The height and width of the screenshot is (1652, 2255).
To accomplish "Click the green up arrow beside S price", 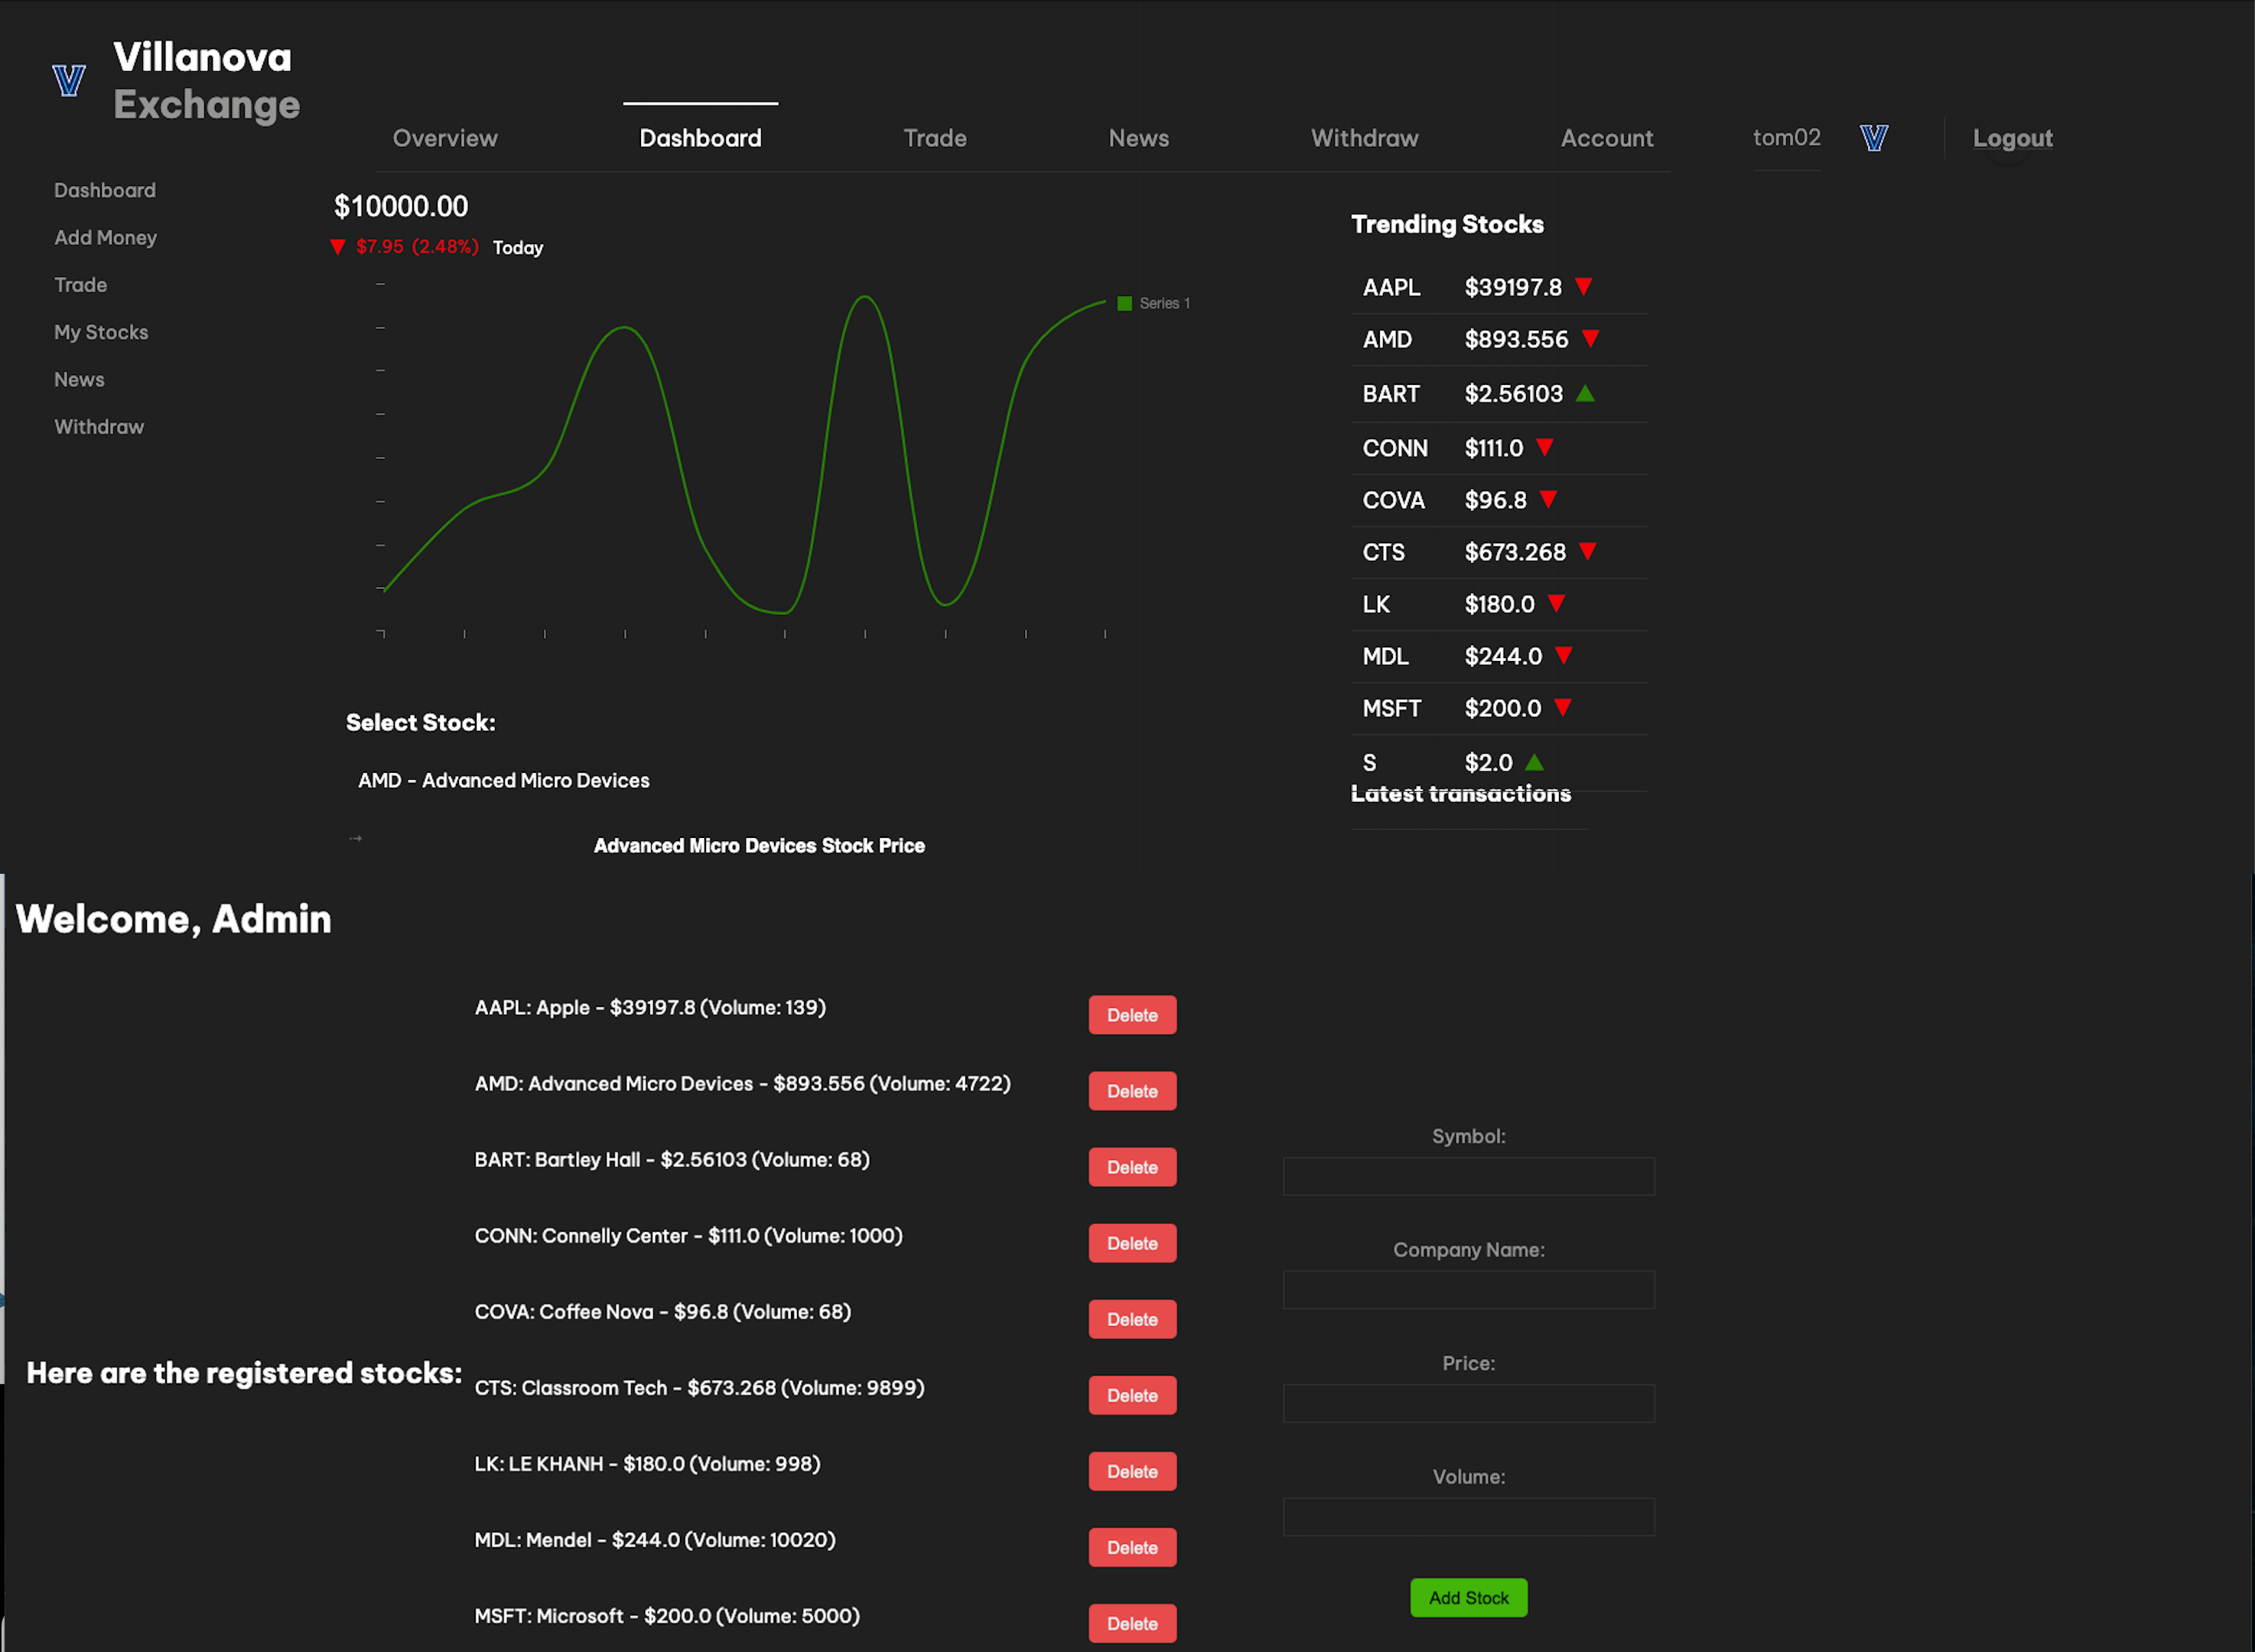I will click(x=1534, y=762).
